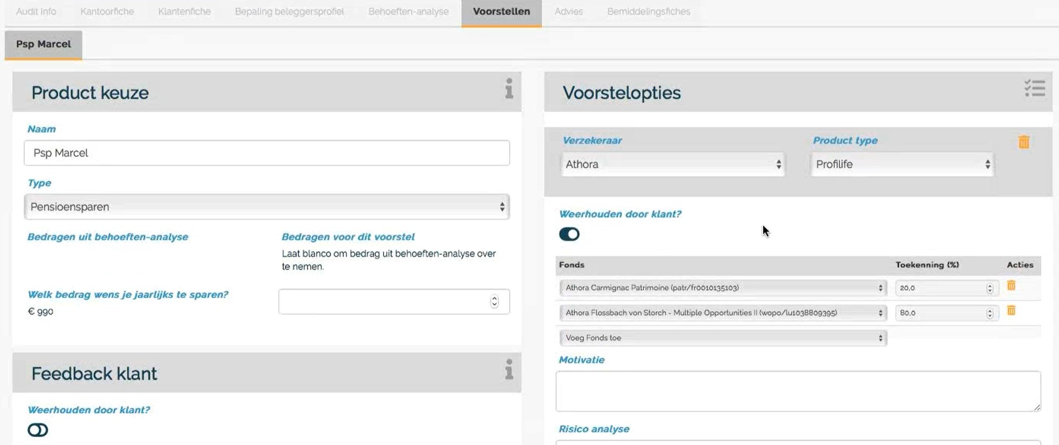
Task: Open checklist icon in Voorstelopties header
Action: point(1034,88)
